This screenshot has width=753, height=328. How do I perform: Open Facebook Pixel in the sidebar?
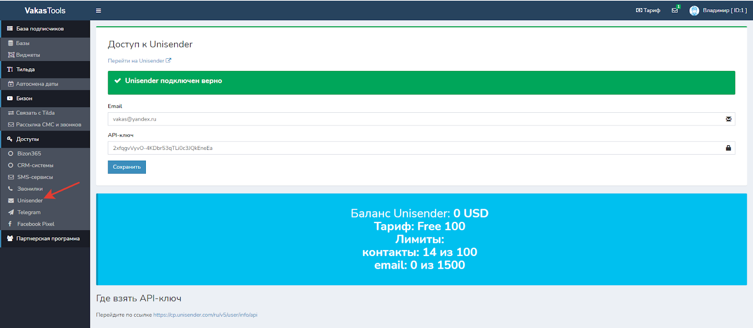[35, 224]
